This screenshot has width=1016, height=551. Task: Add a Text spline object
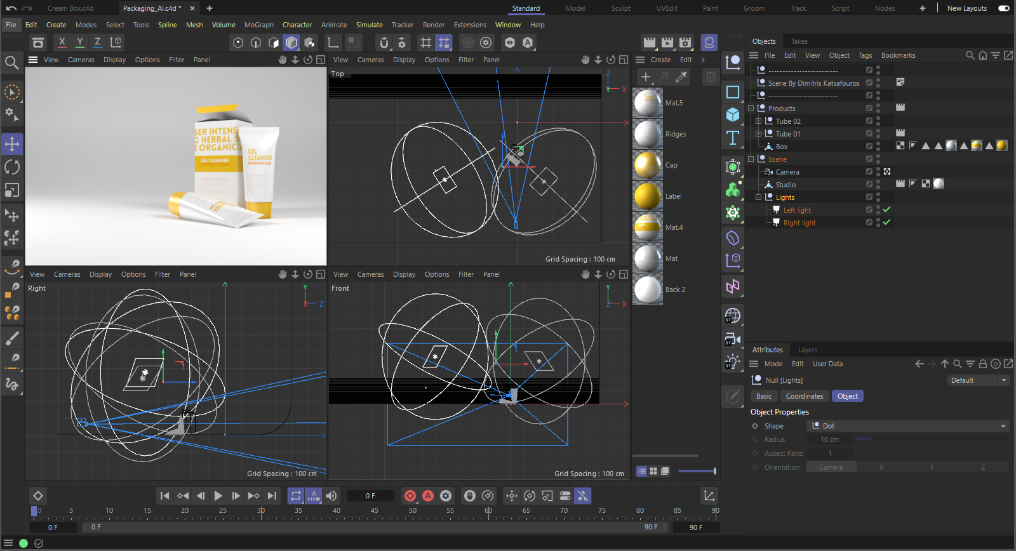pos(733,138)
